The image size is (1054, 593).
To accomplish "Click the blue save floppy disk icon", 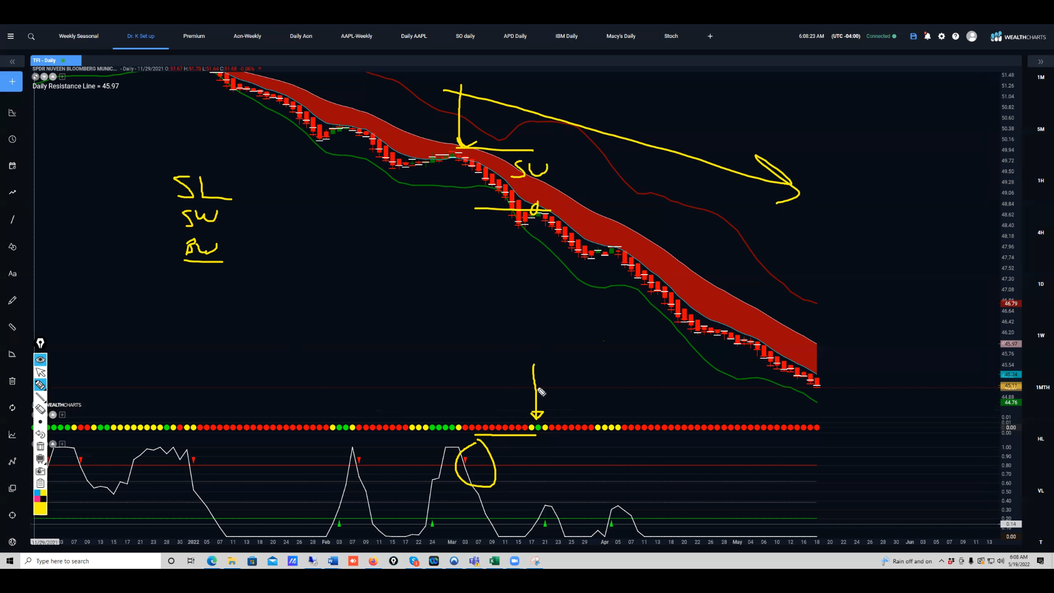I will point(913,36).
